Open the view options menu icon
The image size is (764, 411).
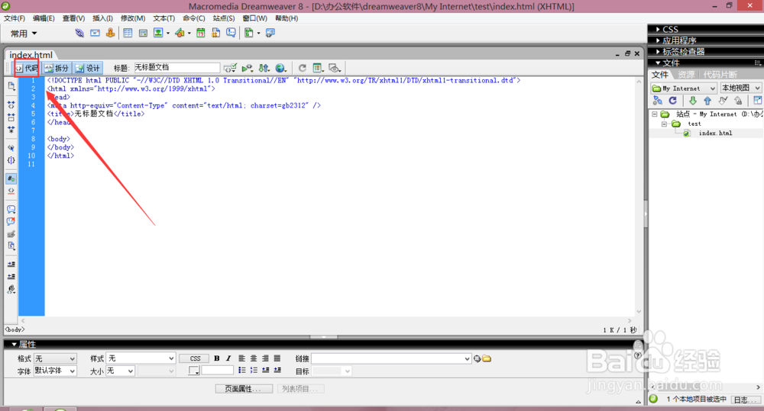318,68
